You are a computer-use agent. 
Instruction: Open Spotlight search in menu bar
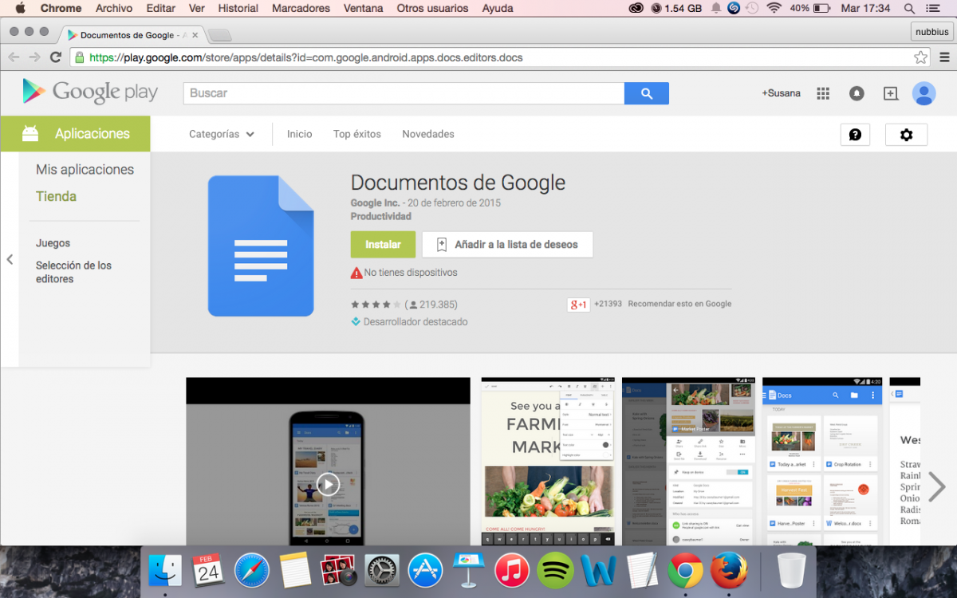click(909, 8)
